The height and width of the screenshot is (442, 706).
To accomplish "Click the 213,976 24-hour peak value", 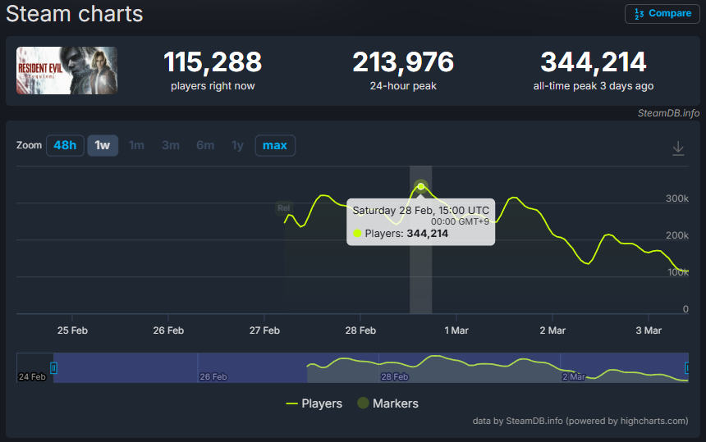I will (x=403, y=62).
